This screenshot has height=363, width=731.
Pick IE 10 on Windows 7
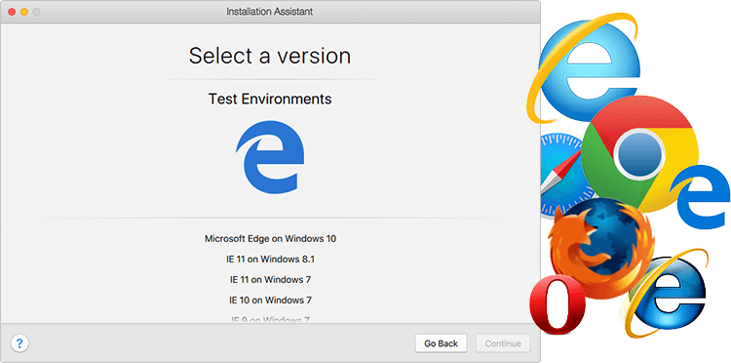[270, 300]
